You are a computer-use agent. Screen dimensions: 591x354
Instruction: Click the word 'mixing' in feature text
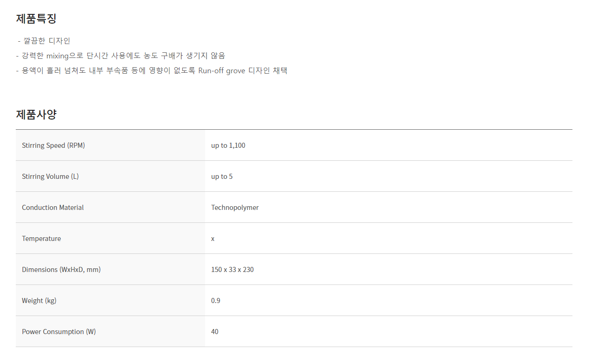coord(57,56)
